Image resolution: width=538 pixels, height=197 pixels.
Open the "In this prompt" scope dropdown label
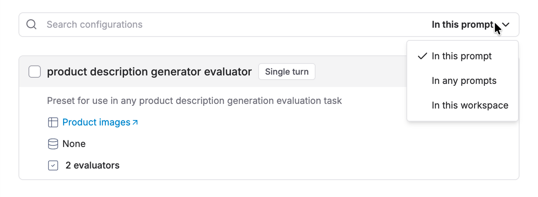pos(462,25)
